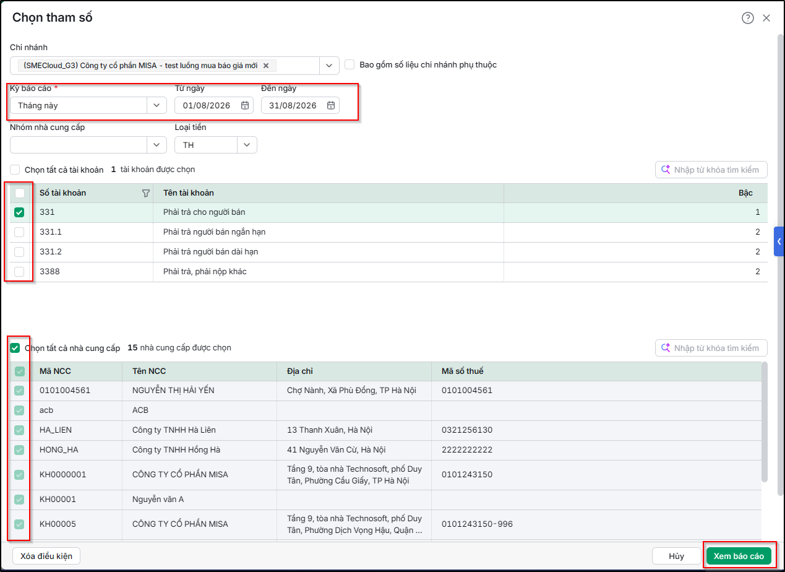785x572 pixels.
Task: Click AI search icon in supplier search box
Action: [x=666, y=348]
